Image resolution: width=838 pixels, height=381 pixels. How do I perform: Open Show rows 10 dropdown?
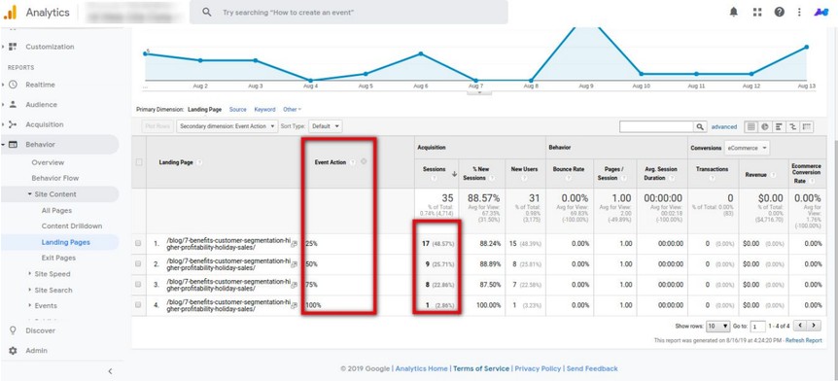tap(718, 326)
